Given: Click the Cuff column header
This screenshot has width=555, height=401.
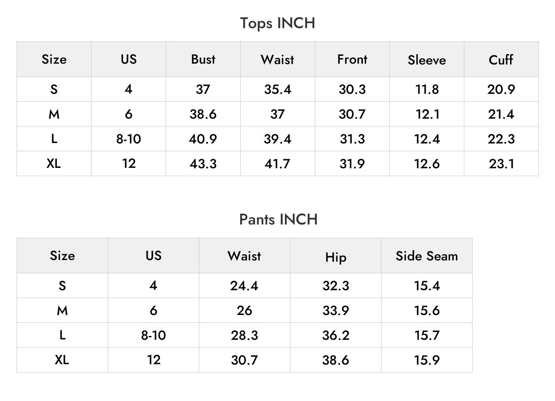Looking at the screenshot, I should (x=501, y=60).
